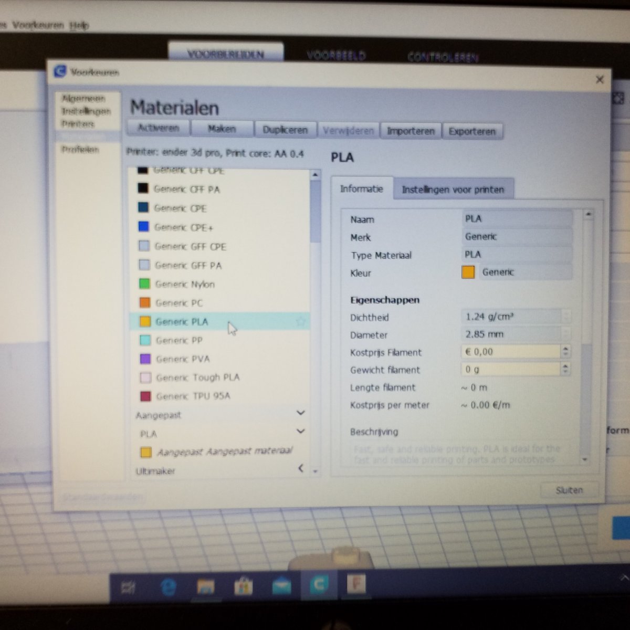The height and width of the screenshot is (630, 630).
Task: Click the Cura icon on taskbar
Action: [x=319, y=585]
